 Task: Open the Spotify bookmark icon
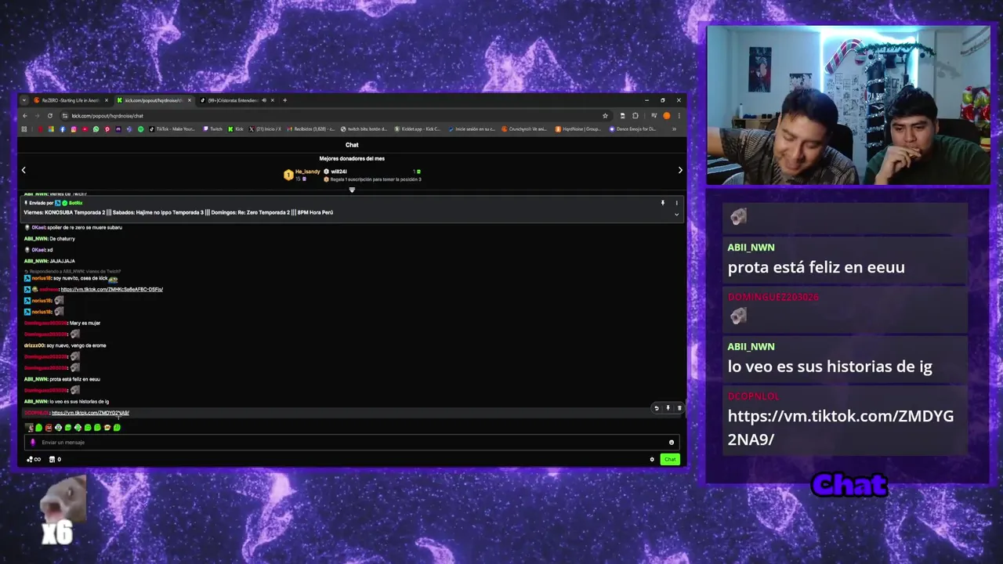141,129
